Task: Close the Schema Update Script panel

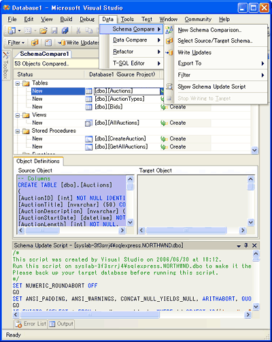Action: click(x=254, y=245)
